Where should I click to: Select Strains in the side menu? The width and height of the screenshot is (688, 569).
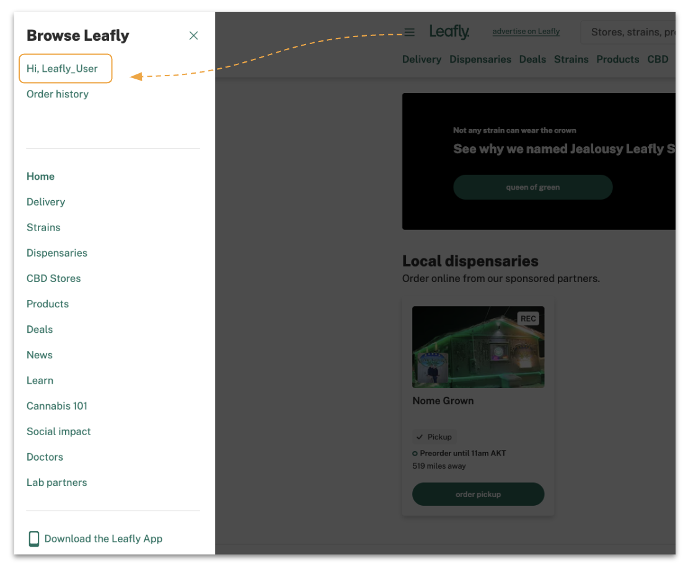[43, 227]
